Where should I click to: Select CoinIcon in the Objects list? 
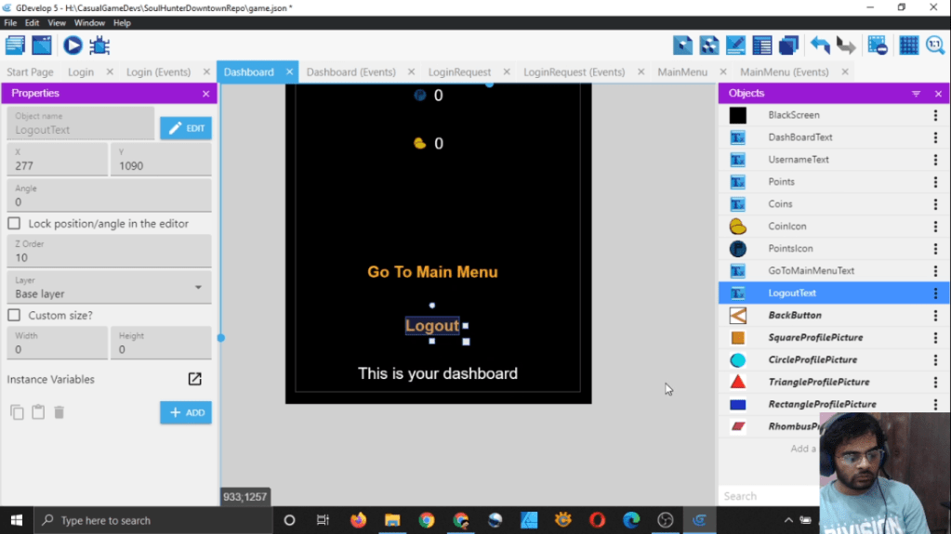point(787,227)
